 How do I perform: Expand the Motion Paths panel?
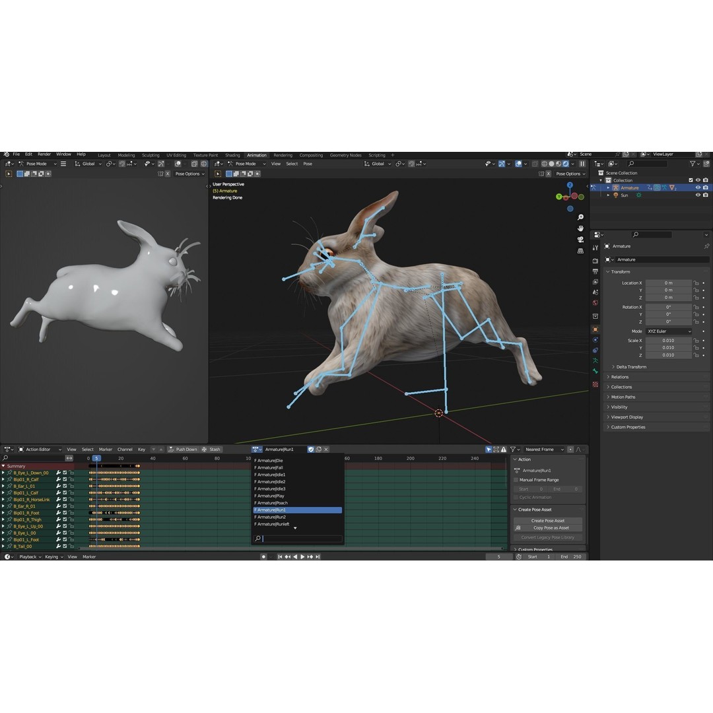point(623,397)
